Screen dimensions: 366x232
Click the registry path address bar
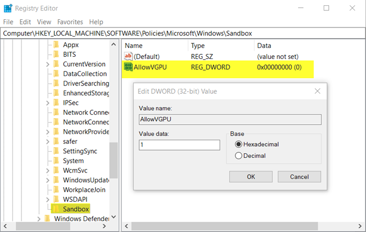pos(183,33)
